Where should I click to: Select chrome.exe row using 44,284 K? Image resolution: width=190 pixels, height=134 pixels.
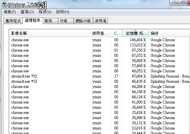99,87
